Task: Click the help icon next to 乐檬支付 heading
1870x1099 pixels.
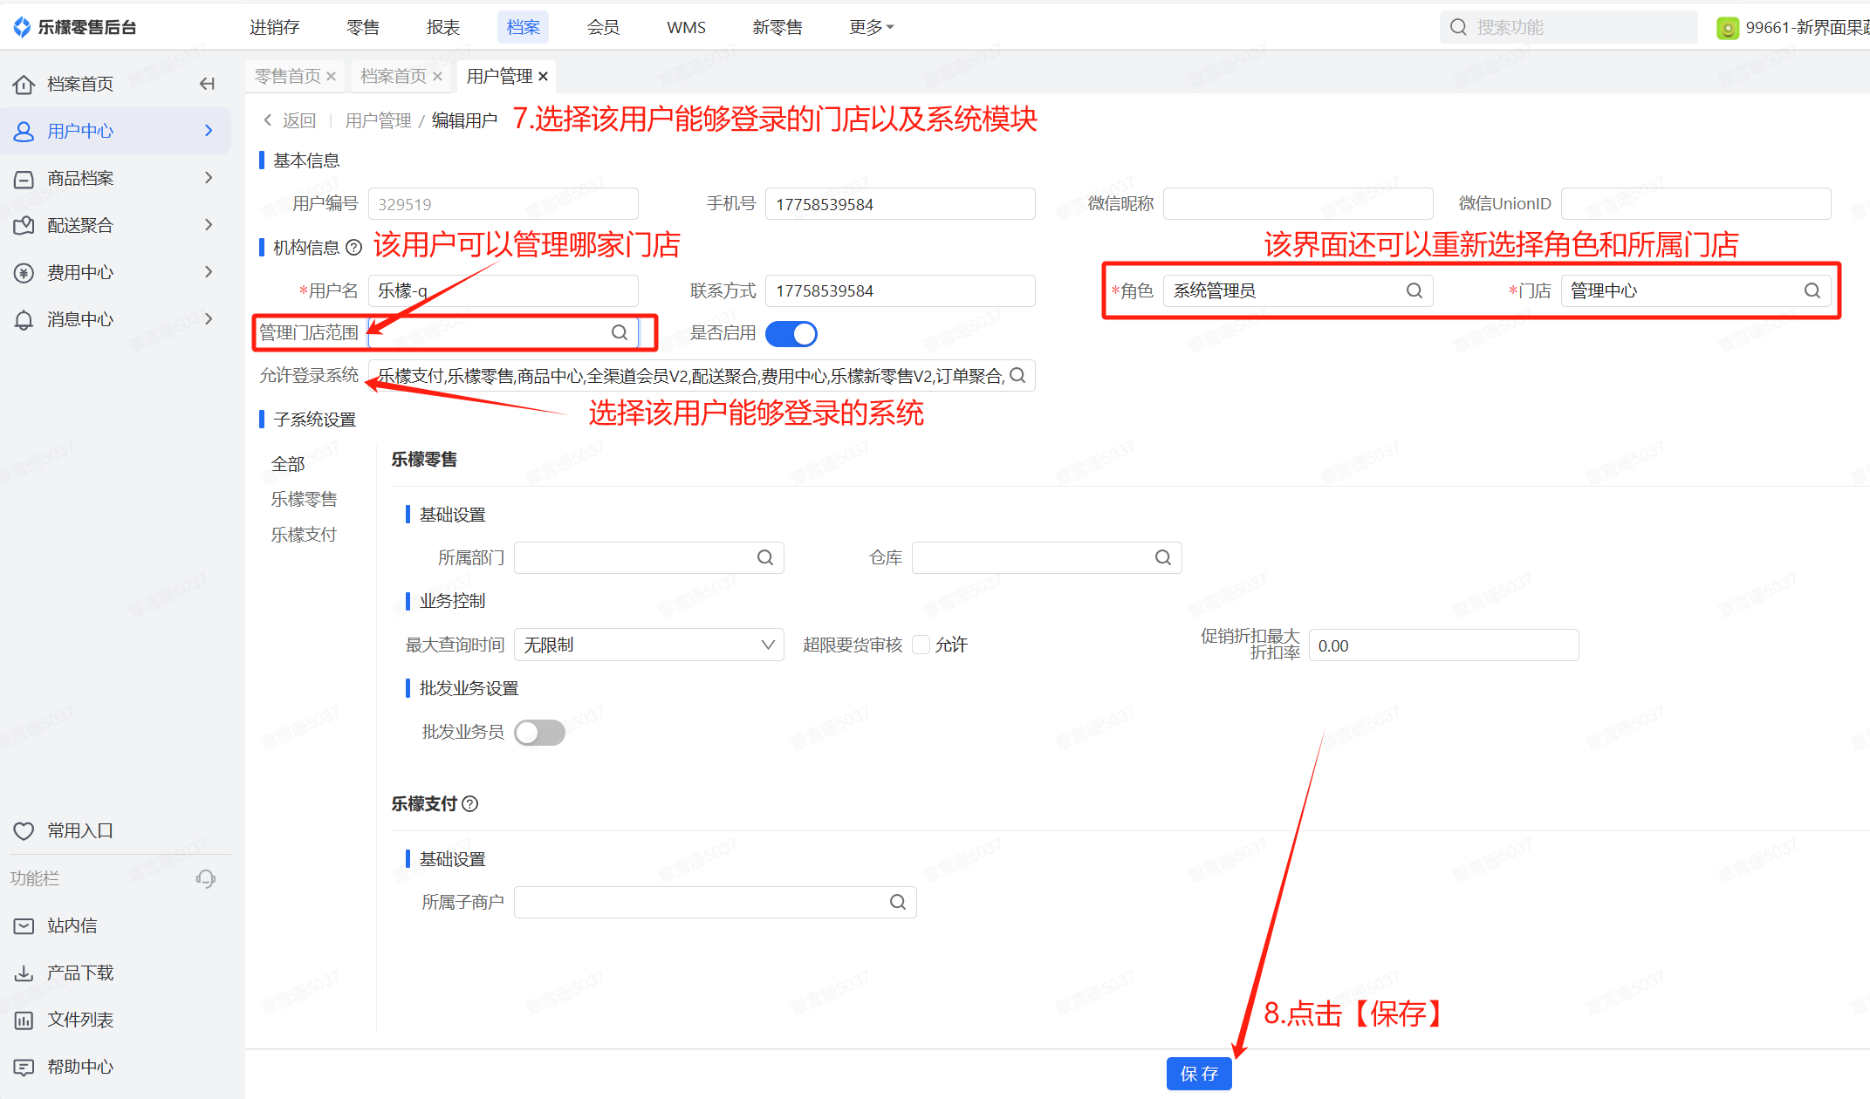Action: [469, 804]
